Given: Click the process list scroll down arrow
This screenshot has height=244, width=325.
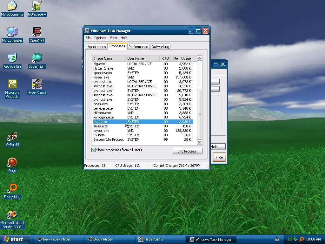Looking at the screenshot, I should click(199, 142).
